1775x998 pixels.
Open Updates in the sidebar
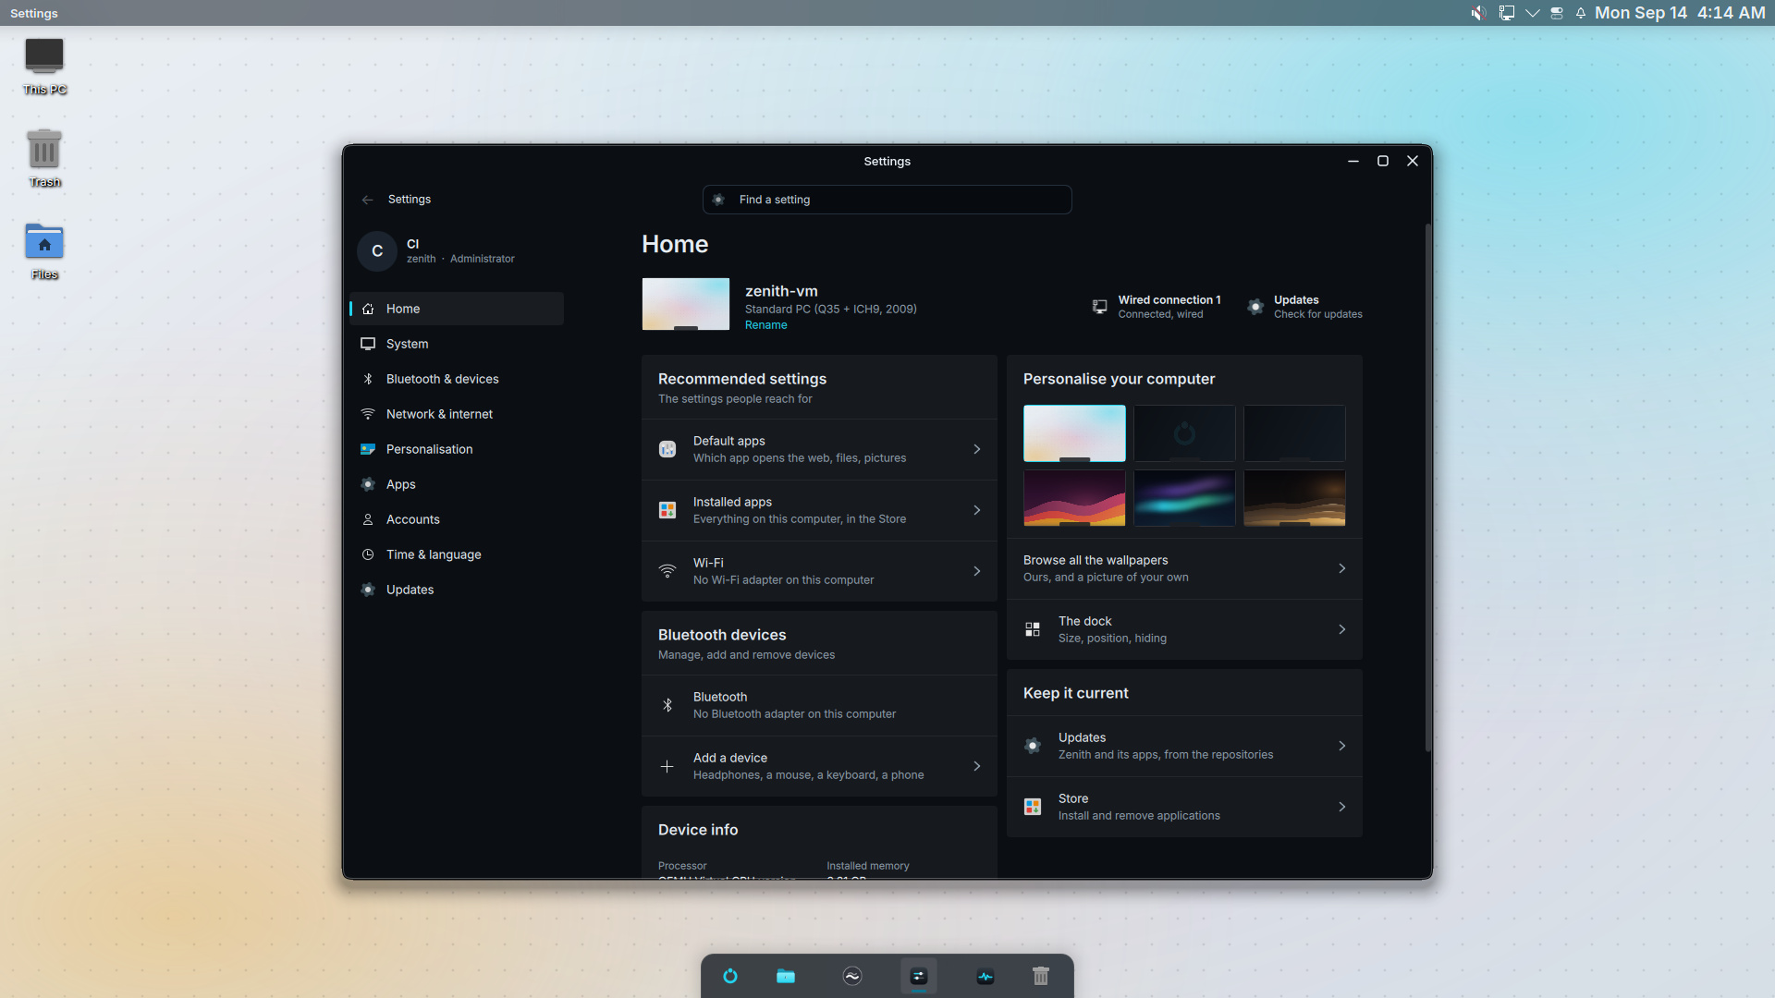457,590
